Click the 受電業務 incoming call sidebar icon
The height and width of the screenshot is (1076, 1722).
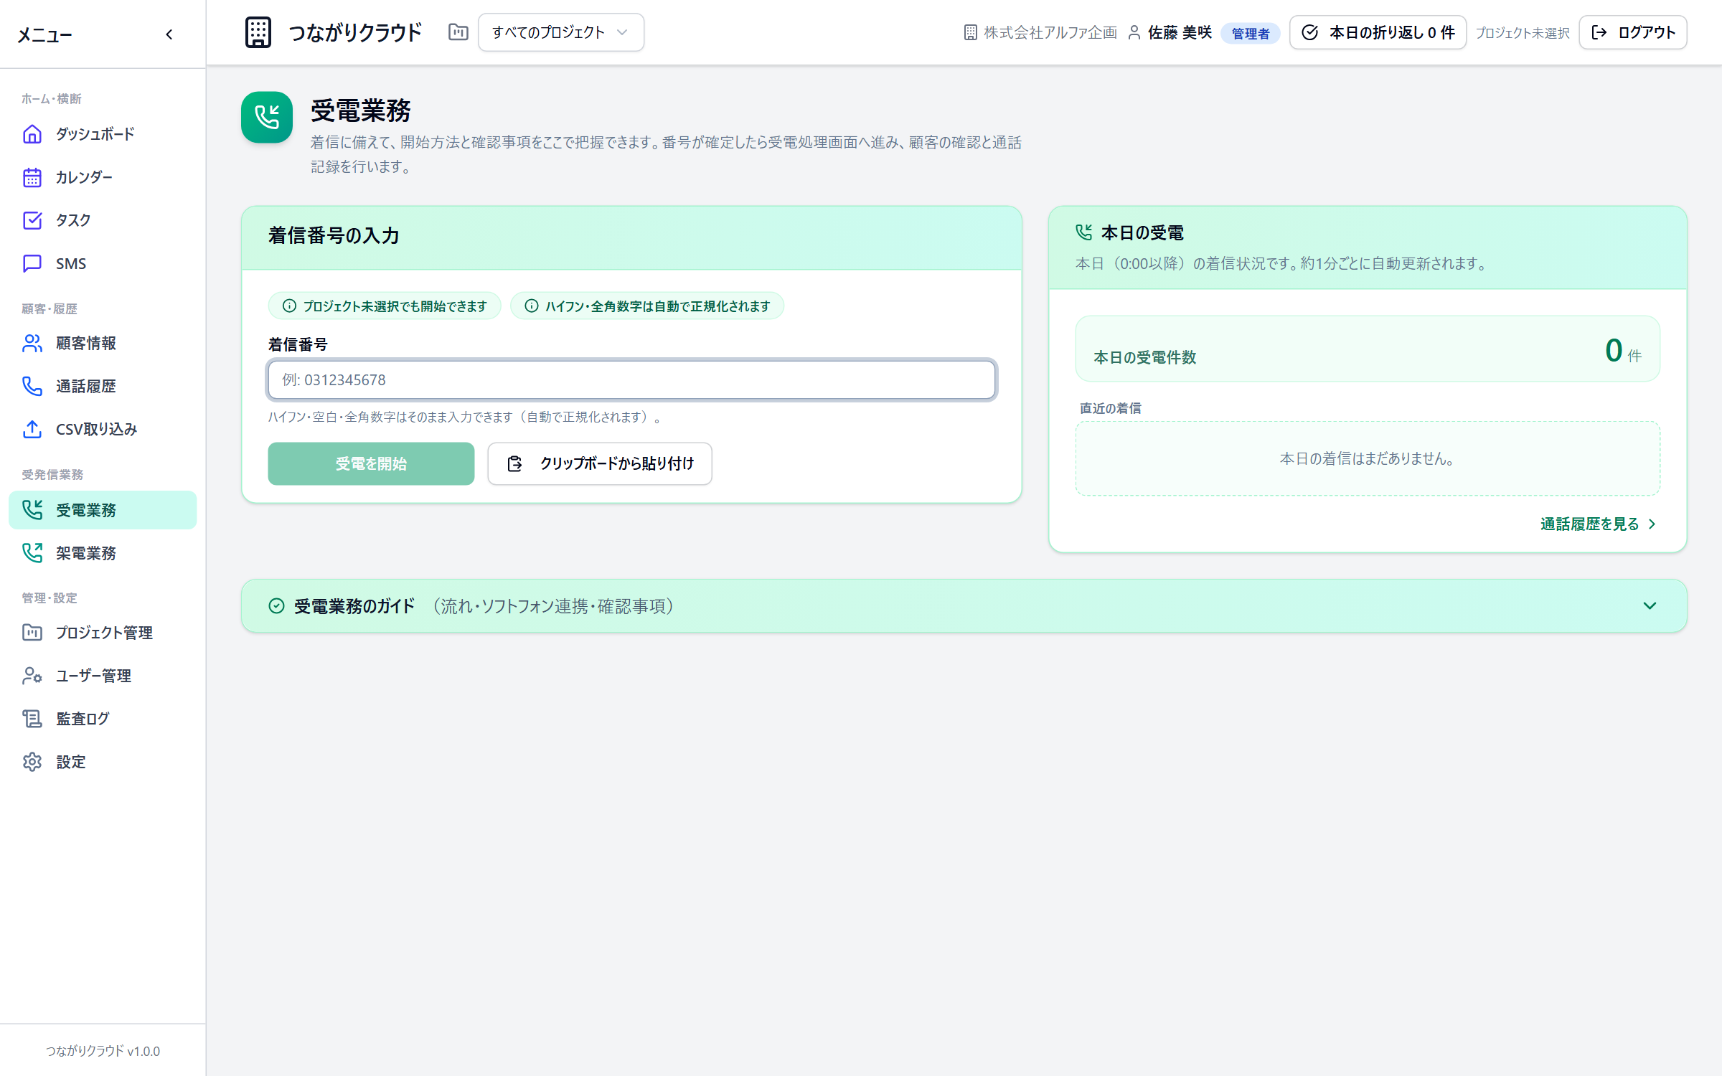32,510
